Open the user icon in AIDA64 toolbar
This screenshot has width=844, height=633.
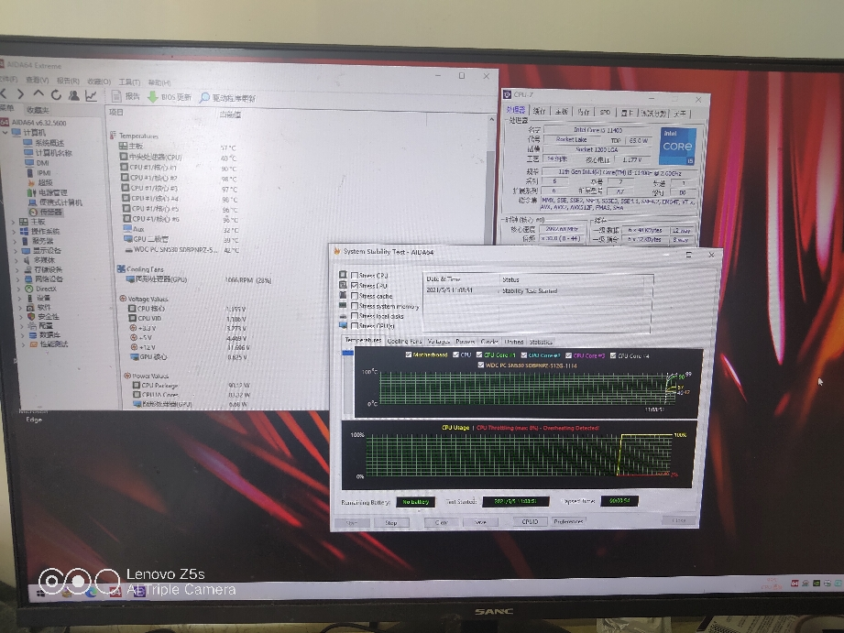[x=73, y=95]
